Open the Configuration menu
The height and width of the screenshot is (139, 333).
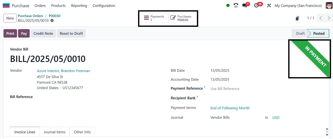104,6
